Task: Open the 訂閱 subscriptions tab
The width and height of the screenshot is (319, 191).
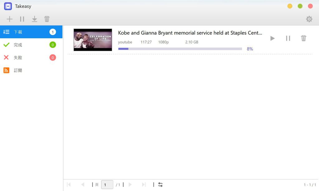Action: pyautogui.click(x=31, y=70)
